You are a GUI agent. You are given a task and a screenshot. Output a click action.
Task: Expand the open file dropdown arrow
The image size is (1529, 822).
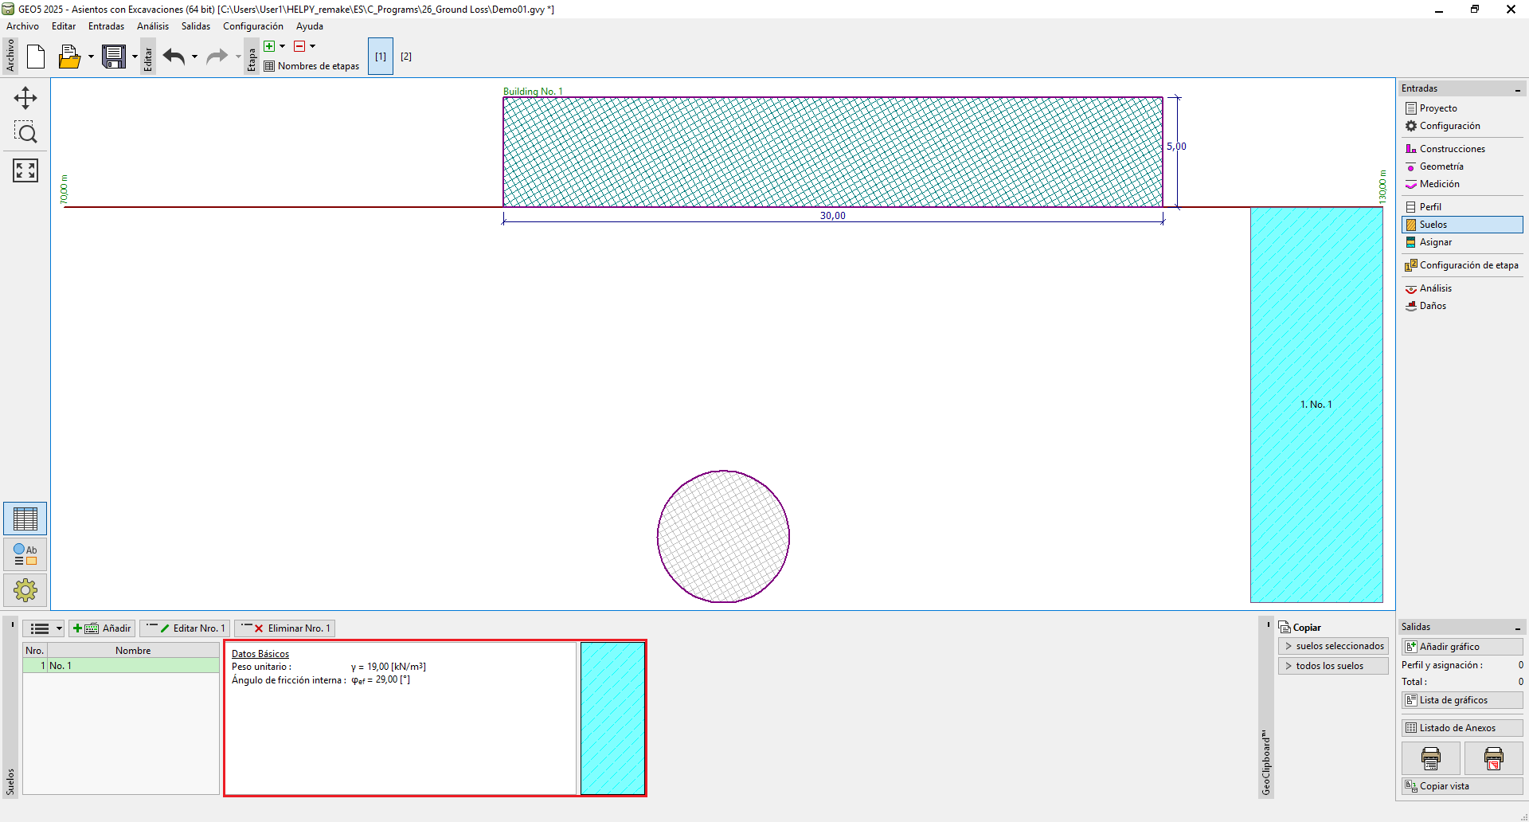(x=91, y=57)
